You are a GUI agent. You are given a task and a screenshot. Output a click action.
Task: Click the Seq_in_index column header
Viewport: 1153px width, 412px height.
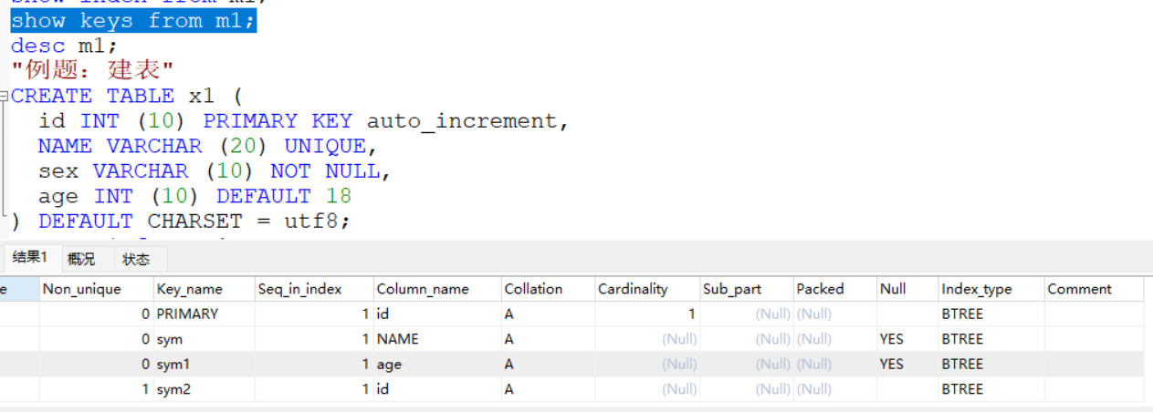click(300, 289)
